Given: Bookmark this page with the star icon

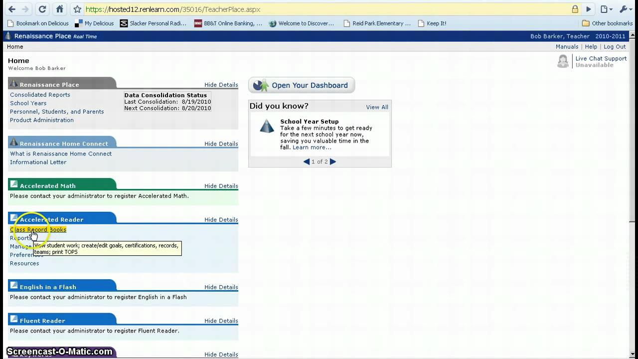Looking at the screenshot, I should pos(77,9).
